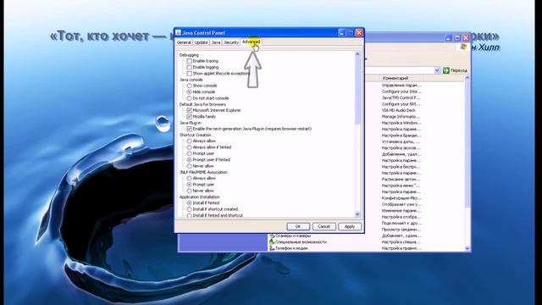Select Prompt user under JNLP File/MIME Association

click(189, 185)
